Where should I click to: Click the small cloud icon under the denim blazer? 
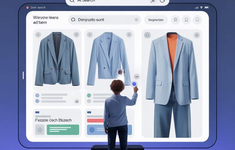click(76, 101)
